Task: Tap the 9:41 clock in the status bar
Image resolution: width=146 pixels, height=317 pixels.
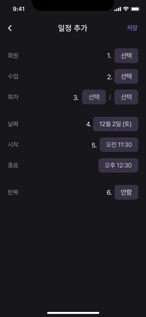Action: (19, 9)
